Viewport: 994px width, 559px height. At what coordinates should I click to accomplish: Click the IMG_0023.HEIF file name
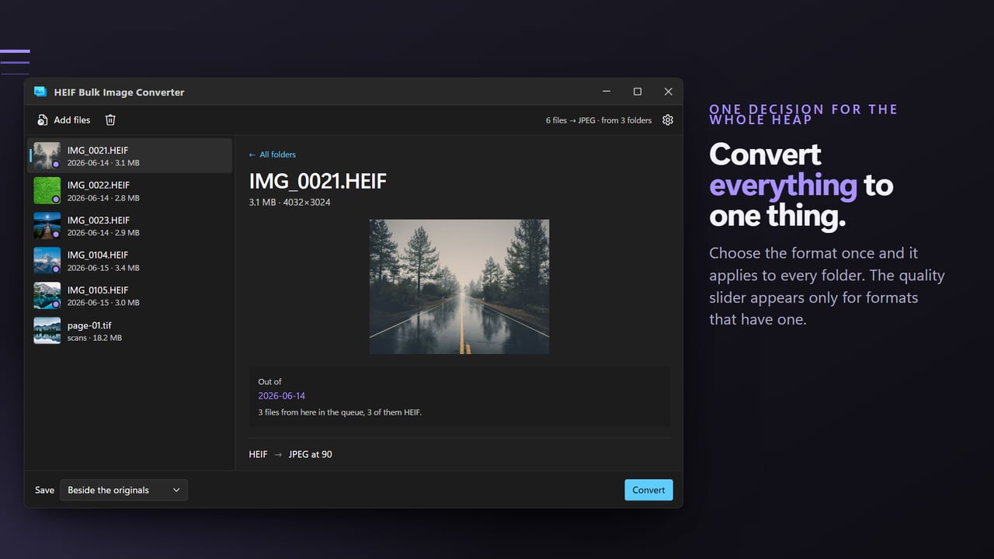point(99,220)
